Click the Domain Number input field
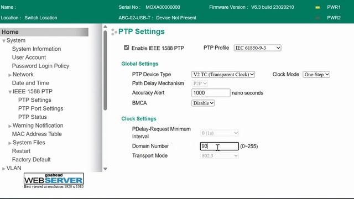This screenshot has width=354, height=199. pyautogui.click(x=219, y=146)
